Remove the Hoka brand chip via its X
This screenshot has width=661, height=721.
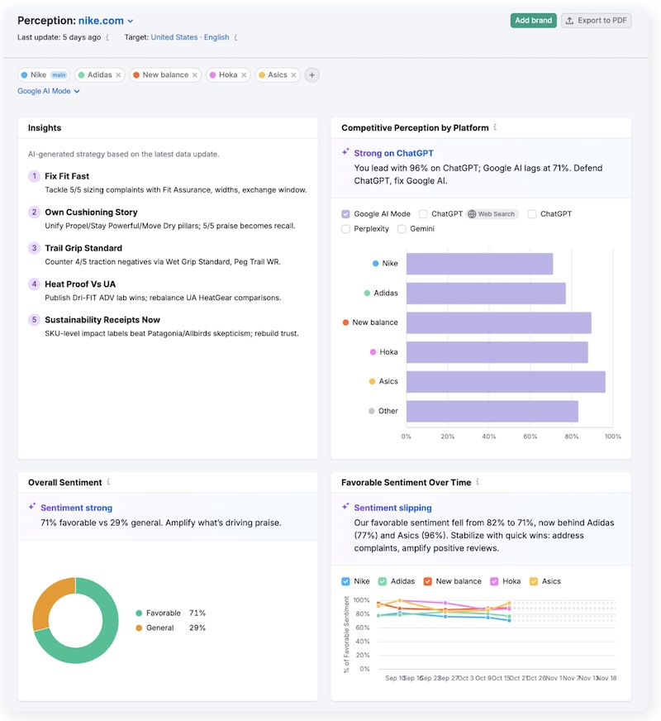coord(243,74)
